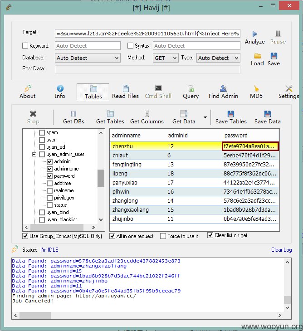This screenshot has height=331, width=303.
Task: Click the Stop X icon
Action: click(33, 114)
